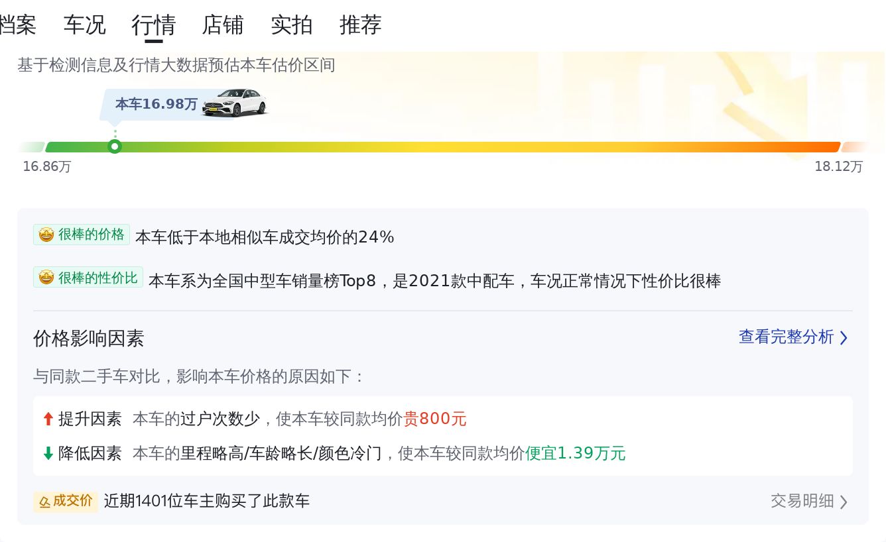Switch to the 推荐 tab

pos(361,25)
